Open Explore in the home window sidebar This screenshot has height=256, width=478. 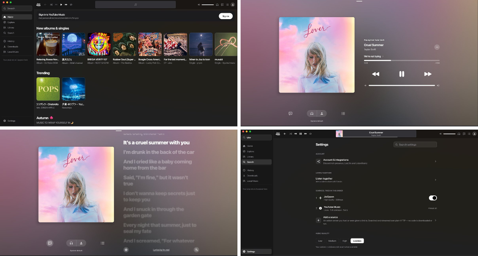tap(17, 22)
